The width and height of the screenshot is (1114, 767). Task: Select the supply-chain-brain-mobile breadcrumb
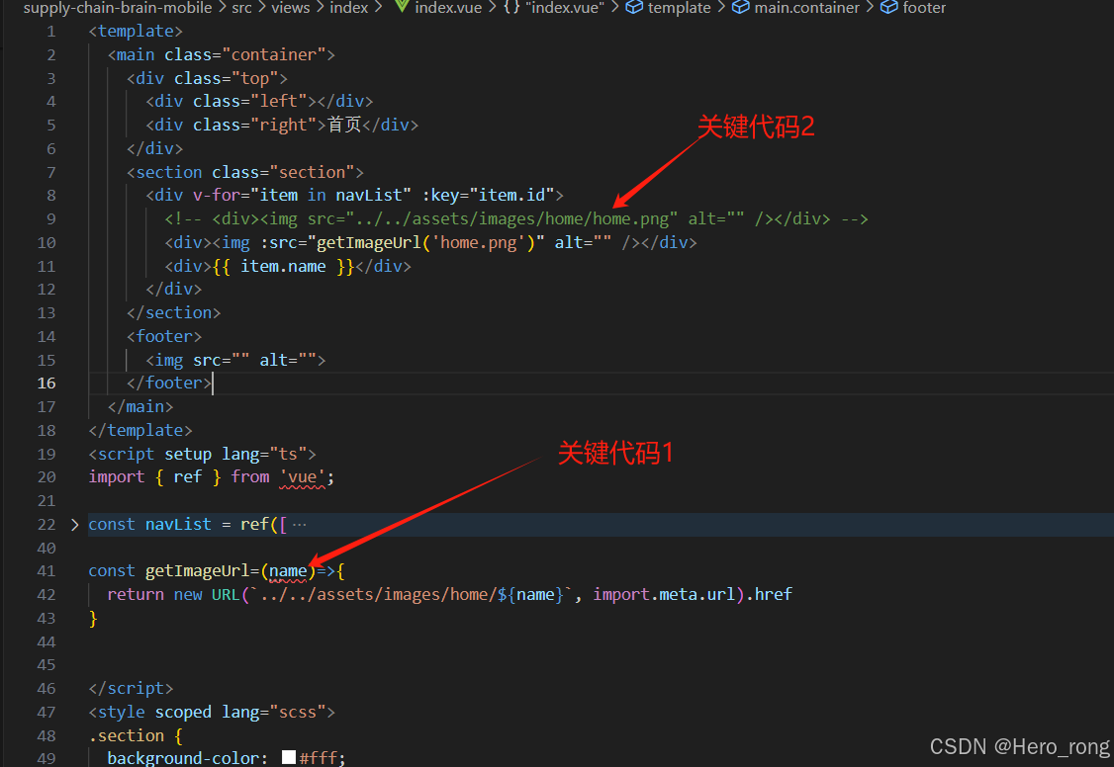117,8
